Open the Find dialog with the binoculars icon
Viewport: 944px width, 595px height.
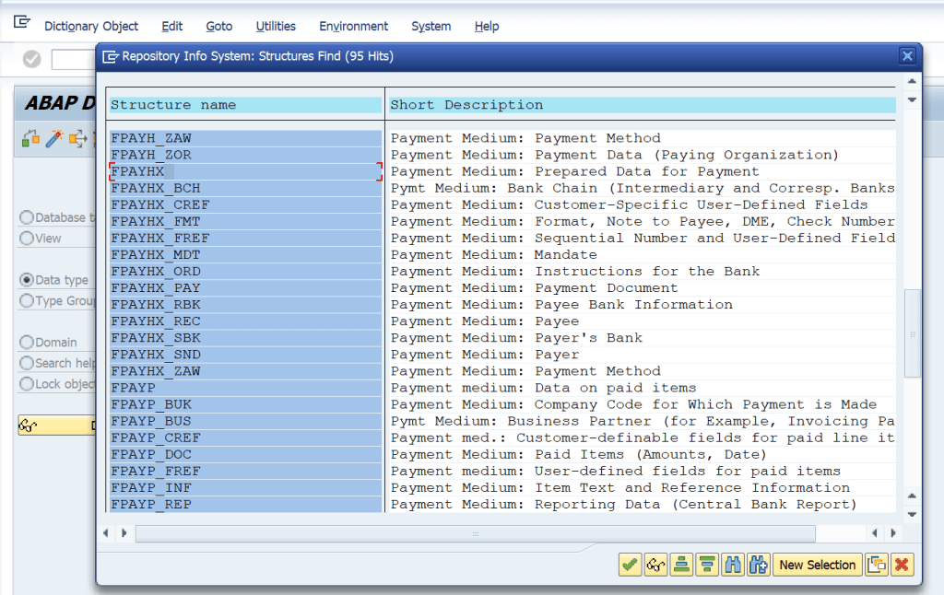pos(733,565)
